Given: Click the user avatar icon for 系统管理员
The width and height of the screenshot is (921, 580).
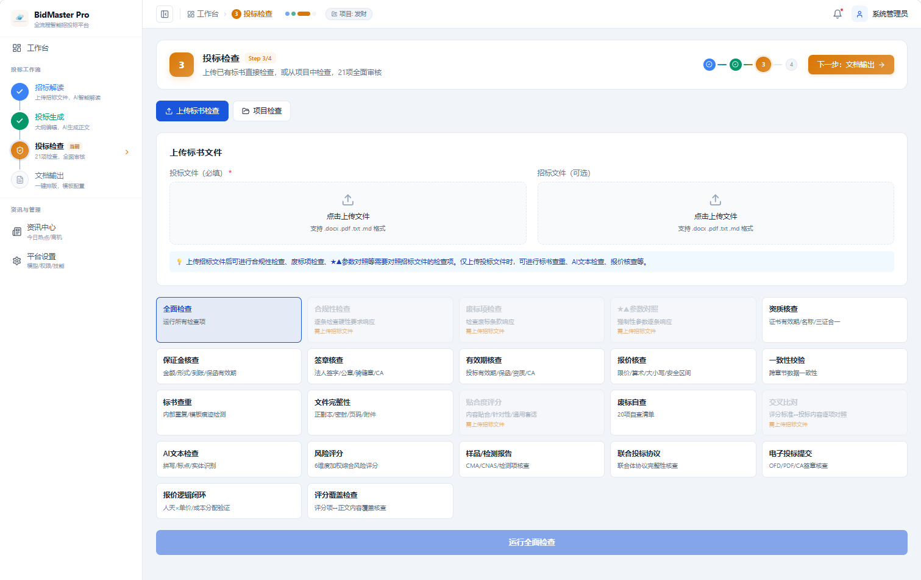Looking at the screenshot, I should [x=859, y=14].
